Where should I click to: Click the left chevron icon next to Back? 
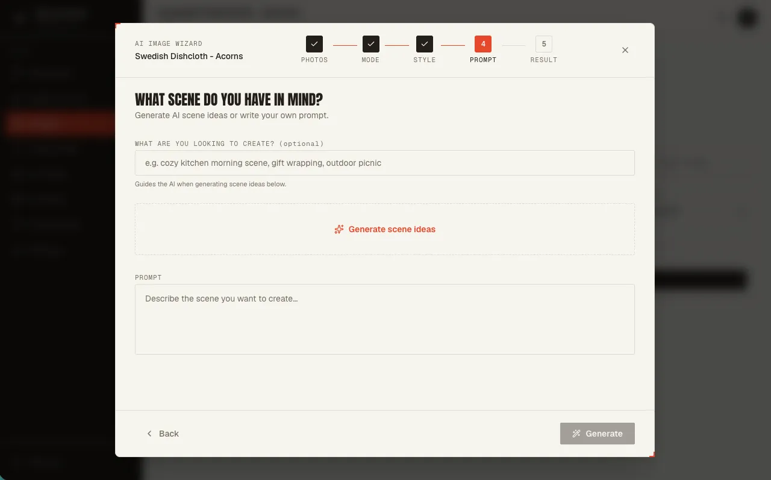tap(149, 434)
